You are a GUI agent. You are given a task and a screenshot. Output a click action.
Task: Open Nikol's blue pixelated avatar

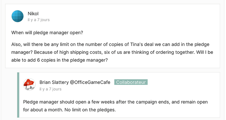coord(17,16)
